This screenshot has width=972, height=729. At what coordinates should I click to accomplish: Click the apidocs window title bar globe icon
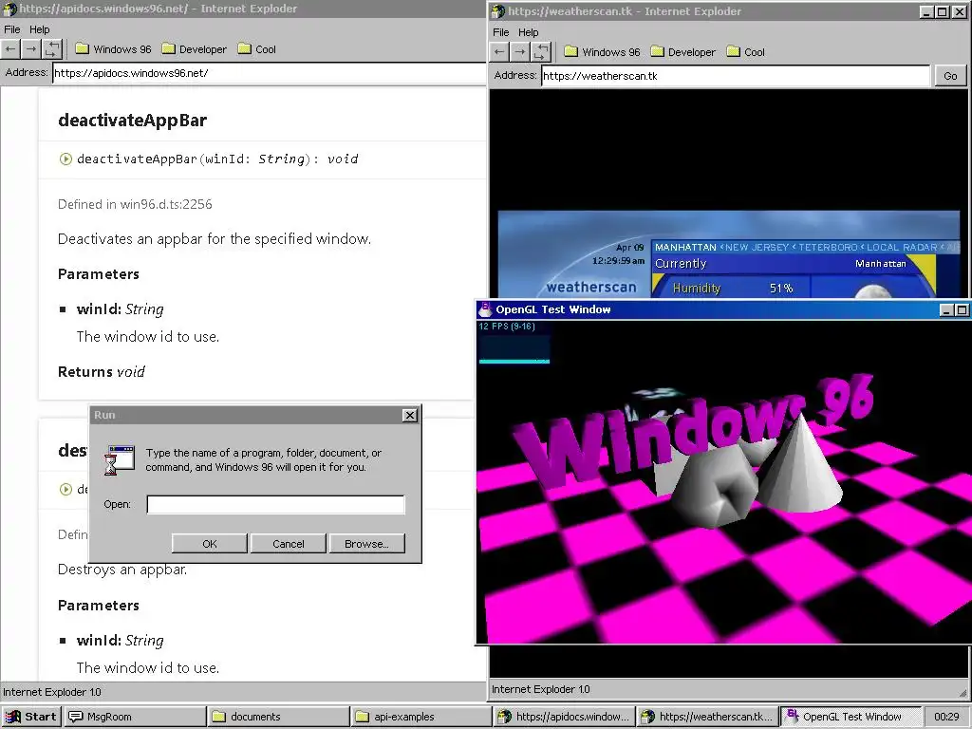[9, 9]
